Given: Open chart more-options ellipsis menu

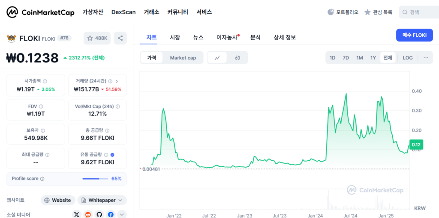Looking at the screenshot, I should point(426,58).
